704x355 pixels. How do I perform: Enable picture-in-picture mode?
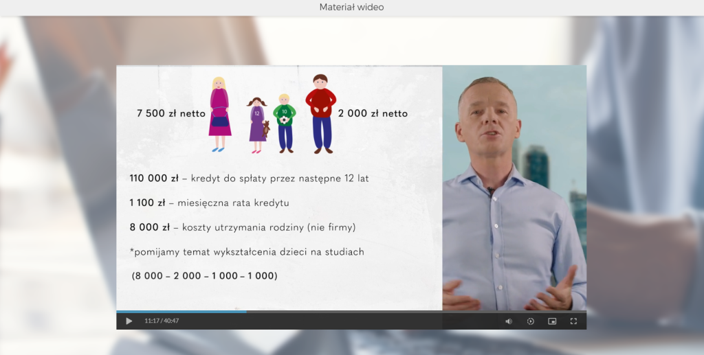[x=551, y=321]
